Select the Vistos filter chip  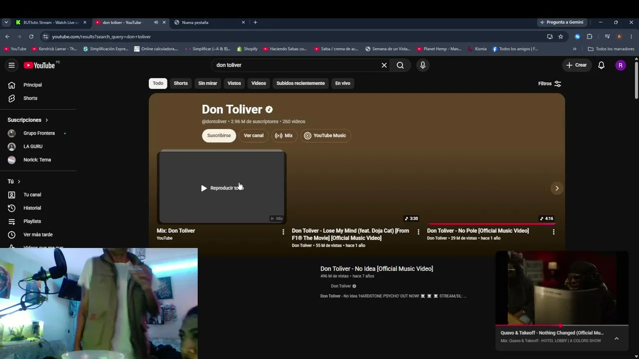(234, 83)
